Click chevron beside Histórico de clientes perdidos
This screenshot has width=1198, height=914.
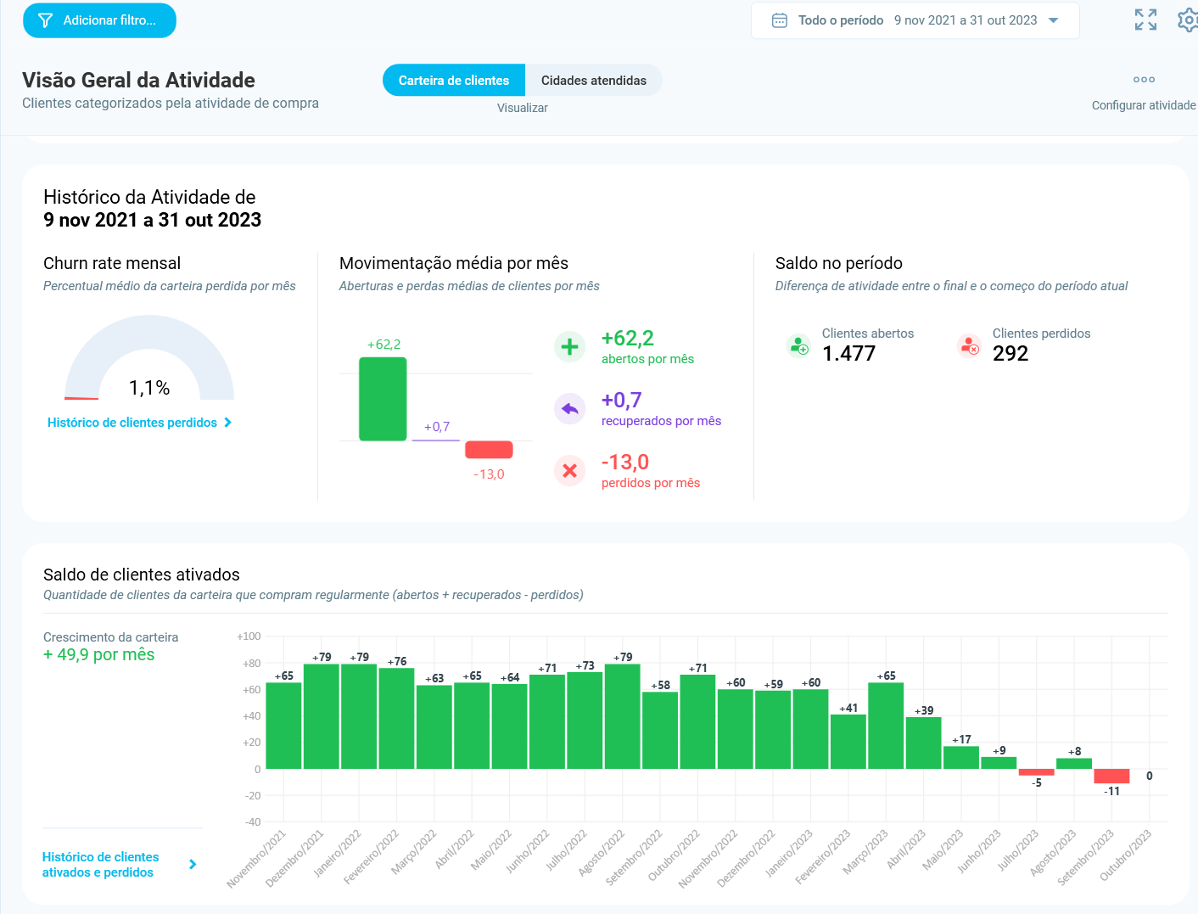click(227, 423)
